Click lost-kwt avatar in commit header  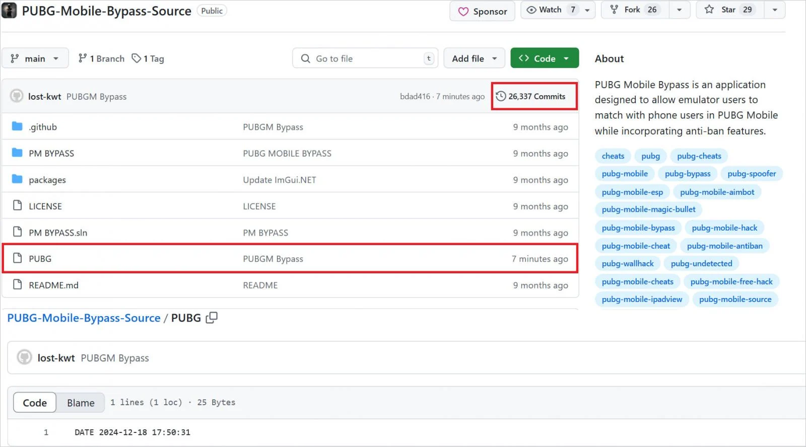(17, 96)
